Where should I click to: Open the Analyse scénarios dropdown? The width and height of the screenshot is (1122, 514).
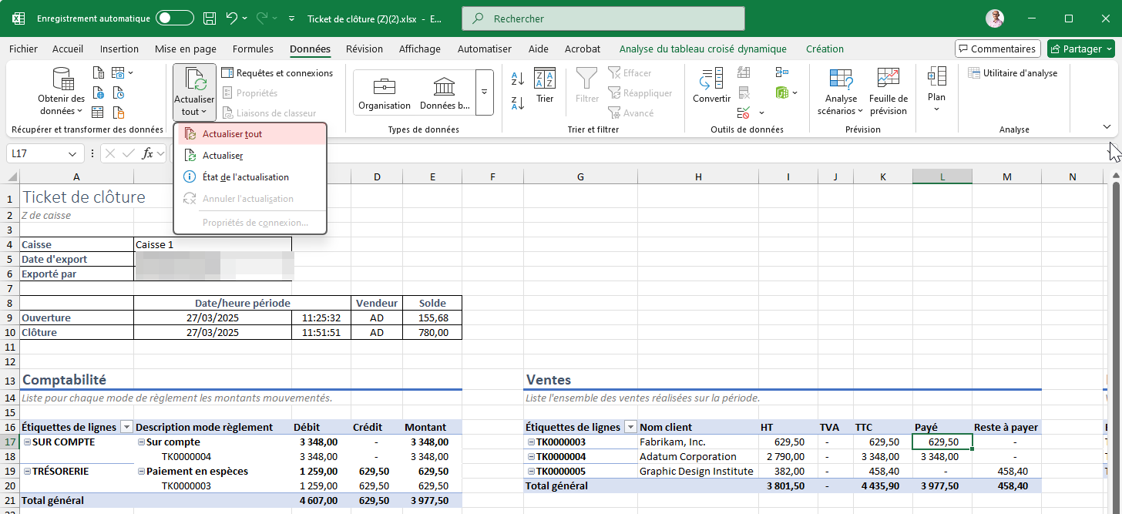point(841,91)
